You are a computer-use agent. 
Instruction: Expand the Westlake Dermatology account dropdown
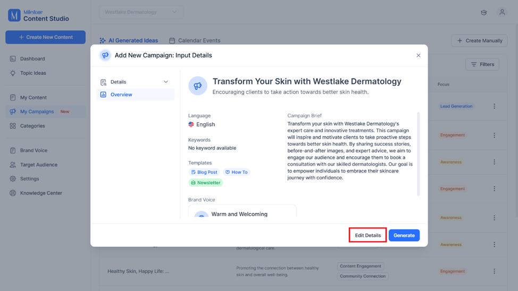pos(141,12)
